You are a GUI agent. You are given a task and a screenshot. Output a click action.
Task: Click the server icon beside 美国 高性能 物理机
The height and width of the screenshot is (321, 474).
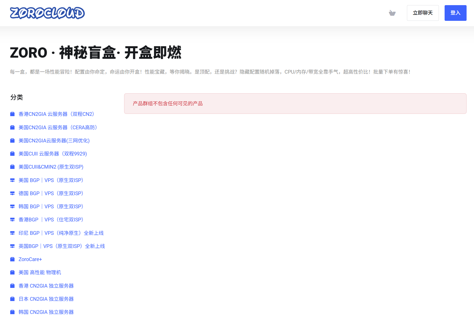click(12, 272)
